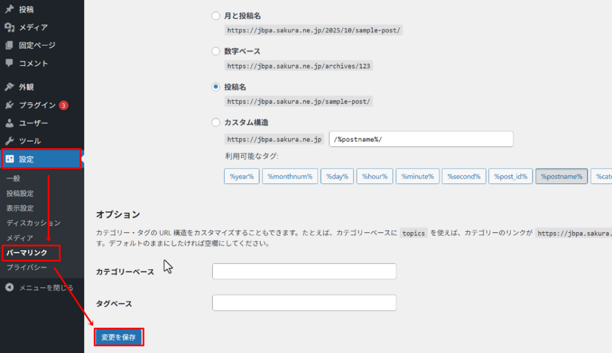Click the Comments speech bubble icon
The height and width of the screenshot is (353, 612).
tap(10, 63)
